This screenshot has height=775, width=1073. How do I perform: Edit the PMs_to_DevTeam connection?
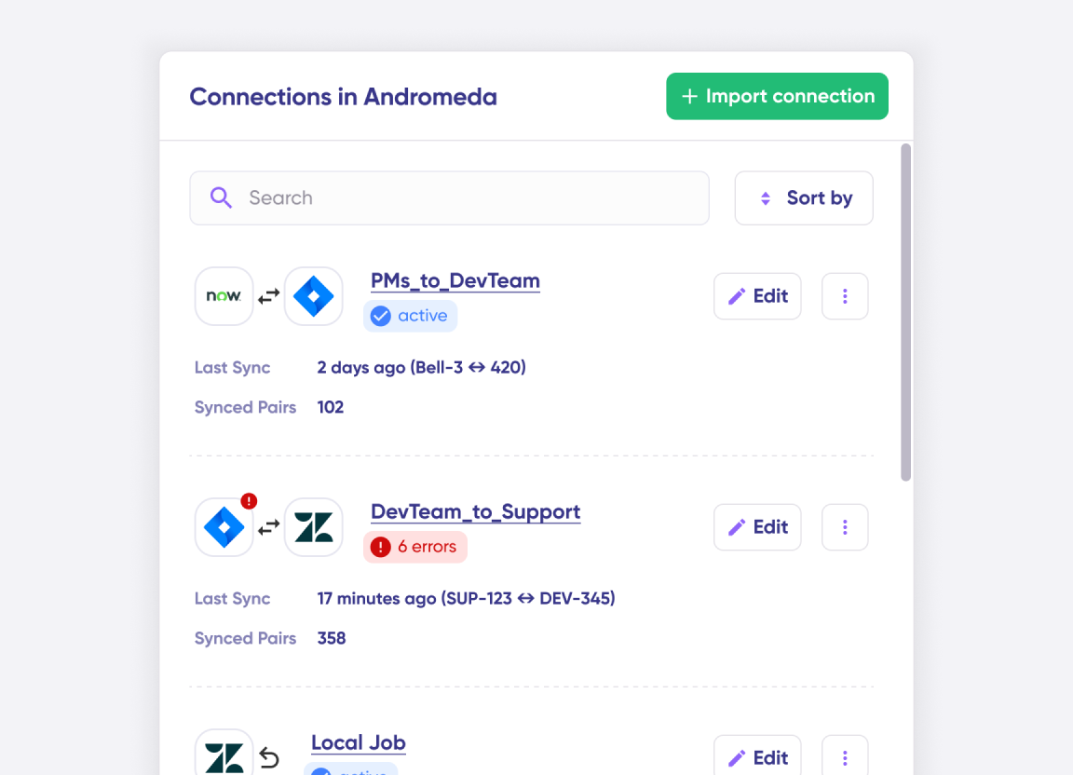click(757, 296)
